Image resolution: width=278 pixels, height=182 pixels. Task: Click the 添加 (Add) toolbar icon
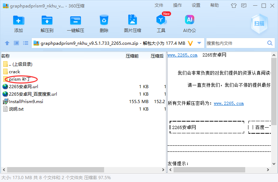[x=19, y=20]
